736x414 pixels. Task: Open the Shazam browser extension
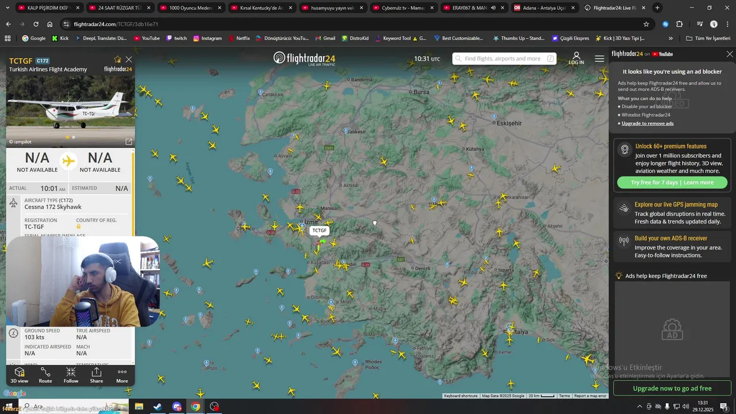tap(665, 24)
